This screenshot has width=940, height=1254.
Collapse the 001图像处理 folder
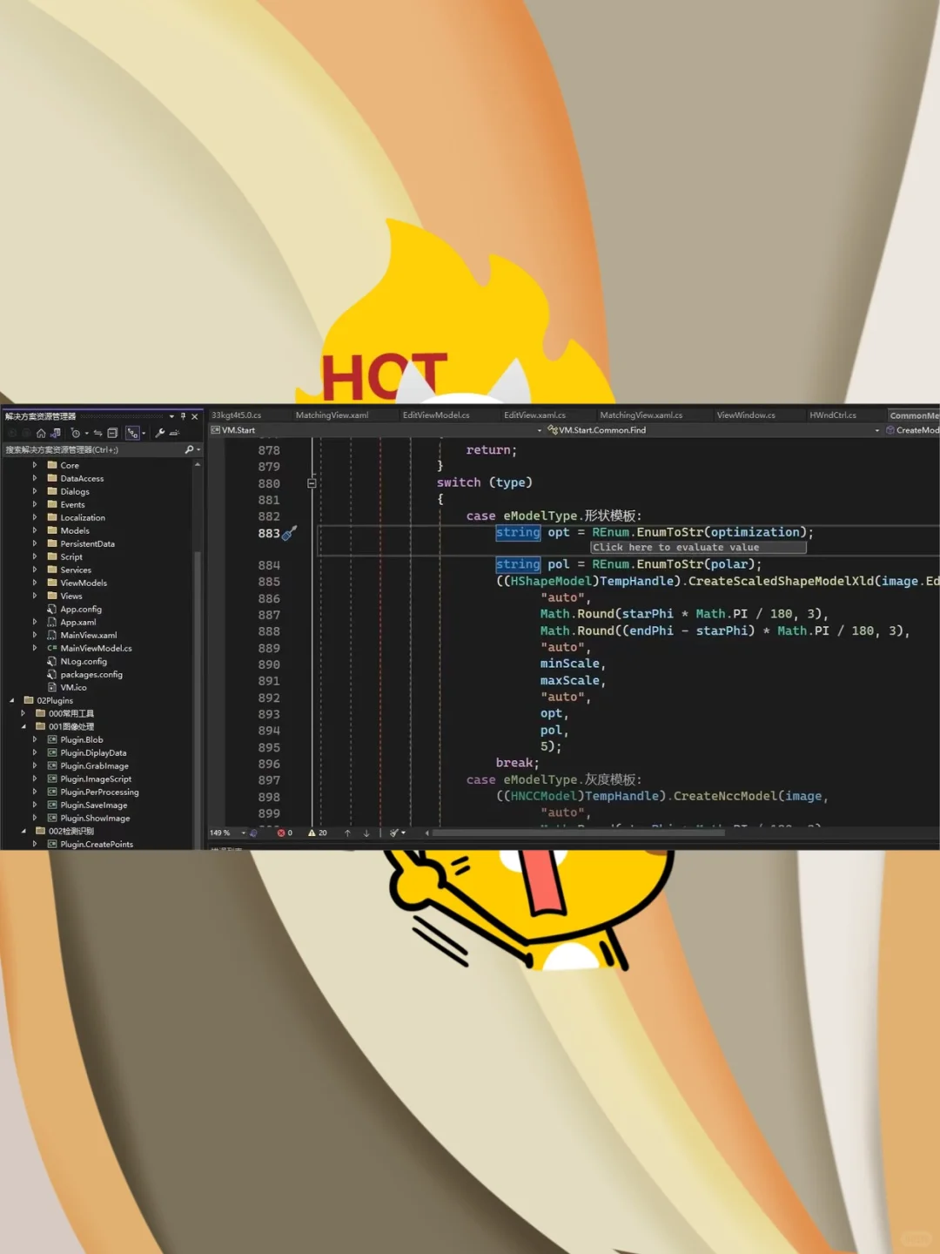click(23, 726)
